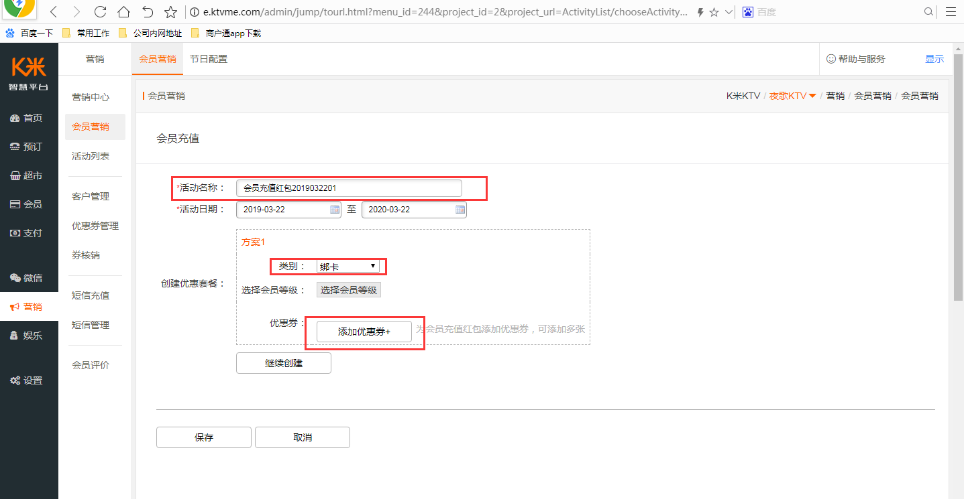Click K米KTV in the breadcrumb

click(x=743, y=96)
